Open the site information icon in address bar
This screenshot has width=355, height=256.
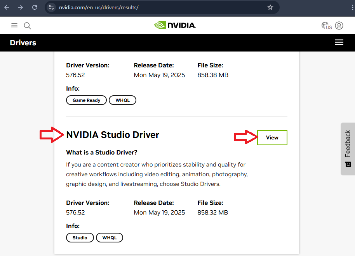(x=51, y=7)
